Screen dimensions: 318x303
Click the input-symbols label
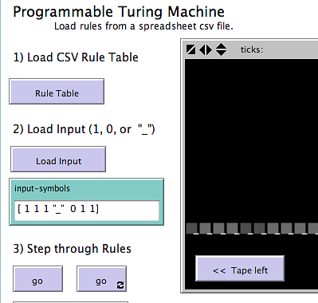tap(42, 188)
